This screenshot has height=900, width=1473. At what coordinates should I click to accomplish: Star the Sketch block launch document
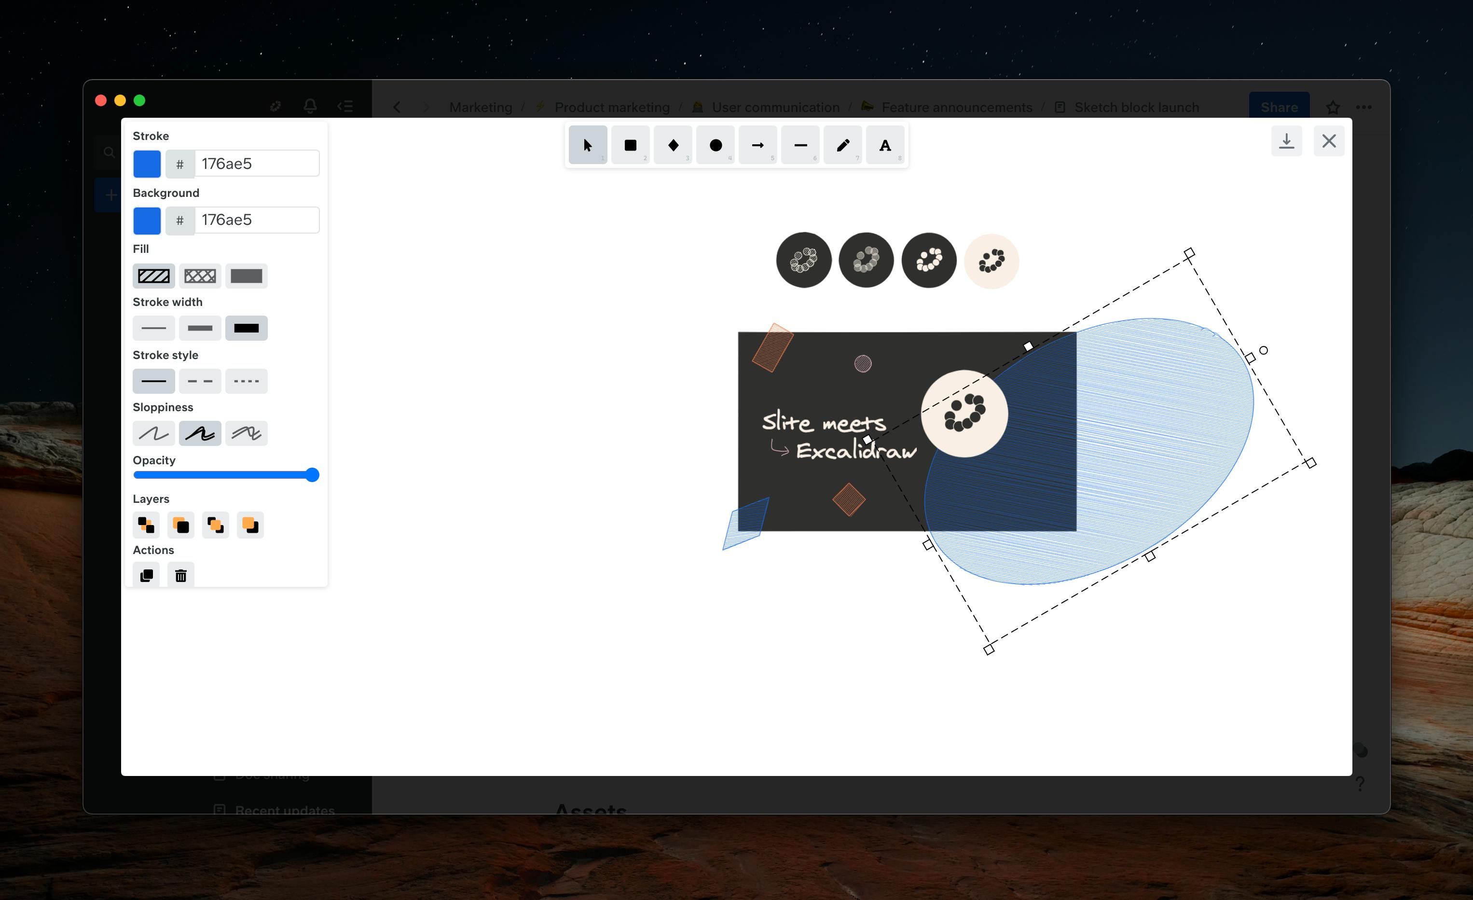(x=1333, y=107)
